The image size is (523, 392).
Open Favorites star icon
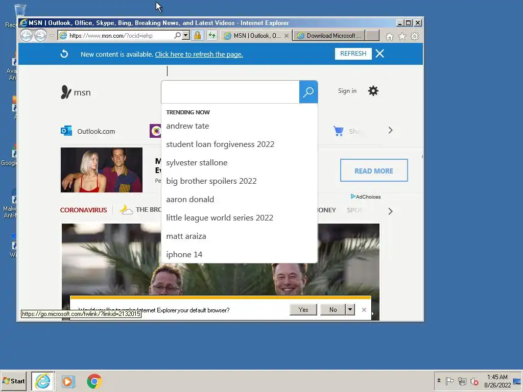(402, 36)
